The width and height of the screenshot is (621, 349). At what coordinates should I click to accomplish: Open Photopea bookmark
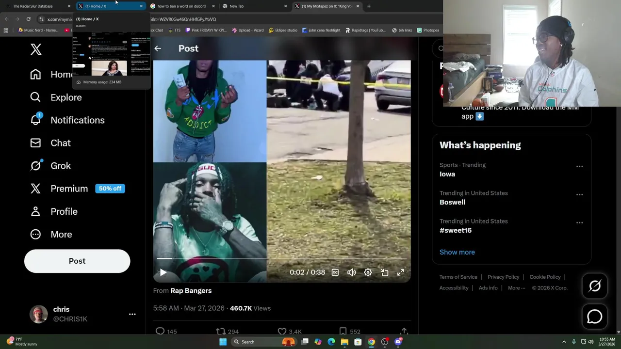tap(428, 30)
